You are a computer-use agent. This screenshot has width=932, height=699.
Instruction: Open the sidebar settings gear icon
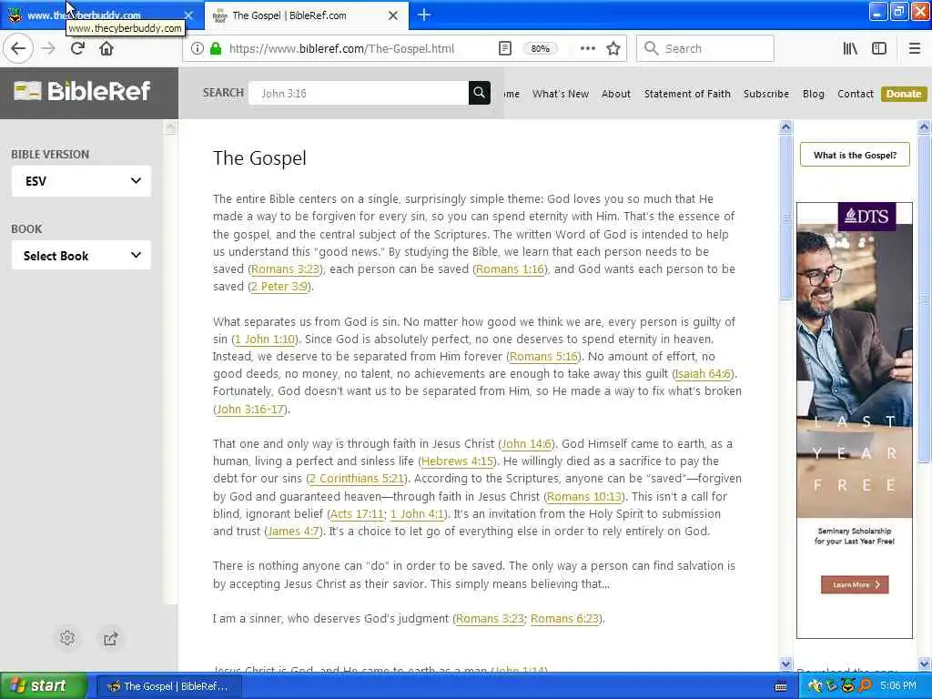coord(67,638)
